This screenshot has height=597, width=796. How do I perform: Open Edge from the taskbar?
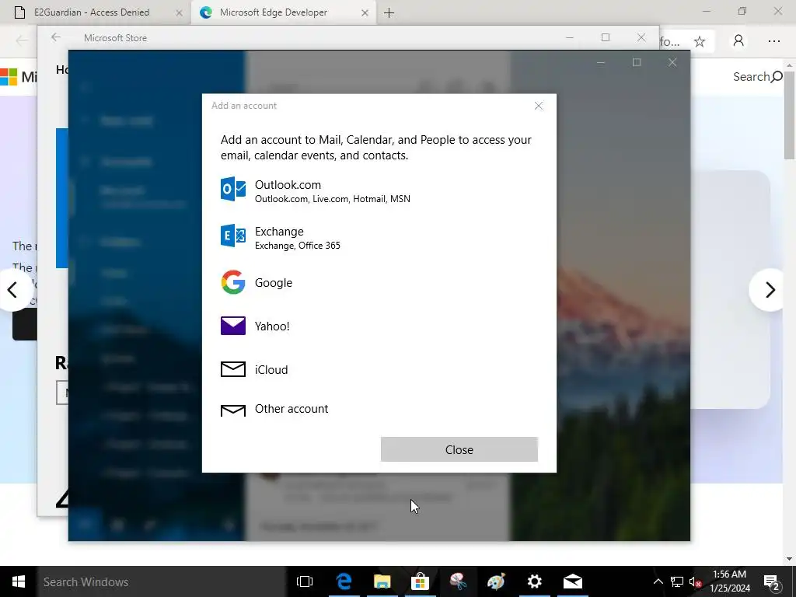tap(344, 581)
